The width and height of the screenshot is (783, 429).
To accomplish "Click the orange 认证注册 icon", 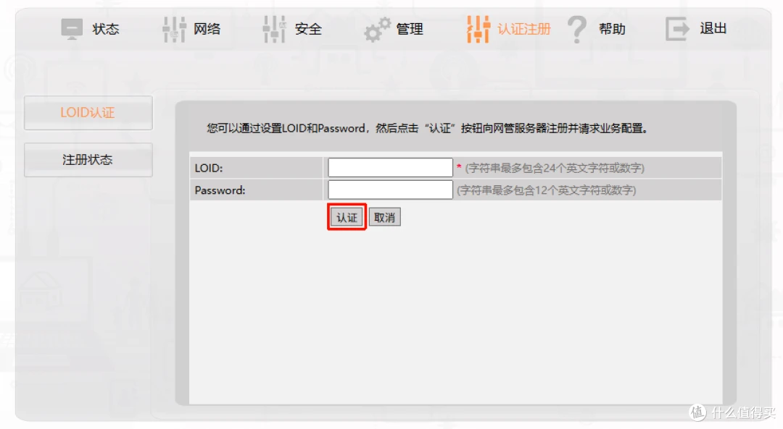I will [478, 29].
